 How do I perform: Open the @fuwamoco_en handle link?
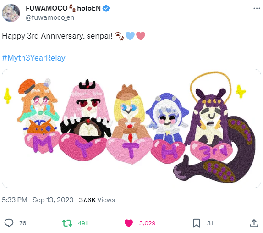50,17
